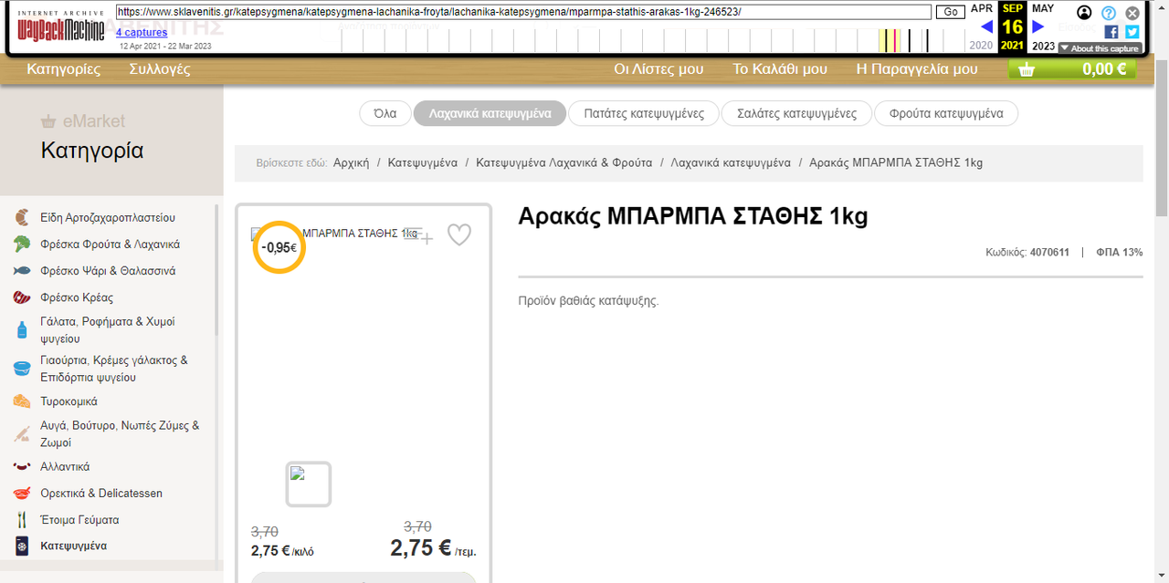Open Λαχανικά κατεψυγμένα breadcrumb
The height and width of the screenshot is (583, 1169).
(x=731, y=162)
